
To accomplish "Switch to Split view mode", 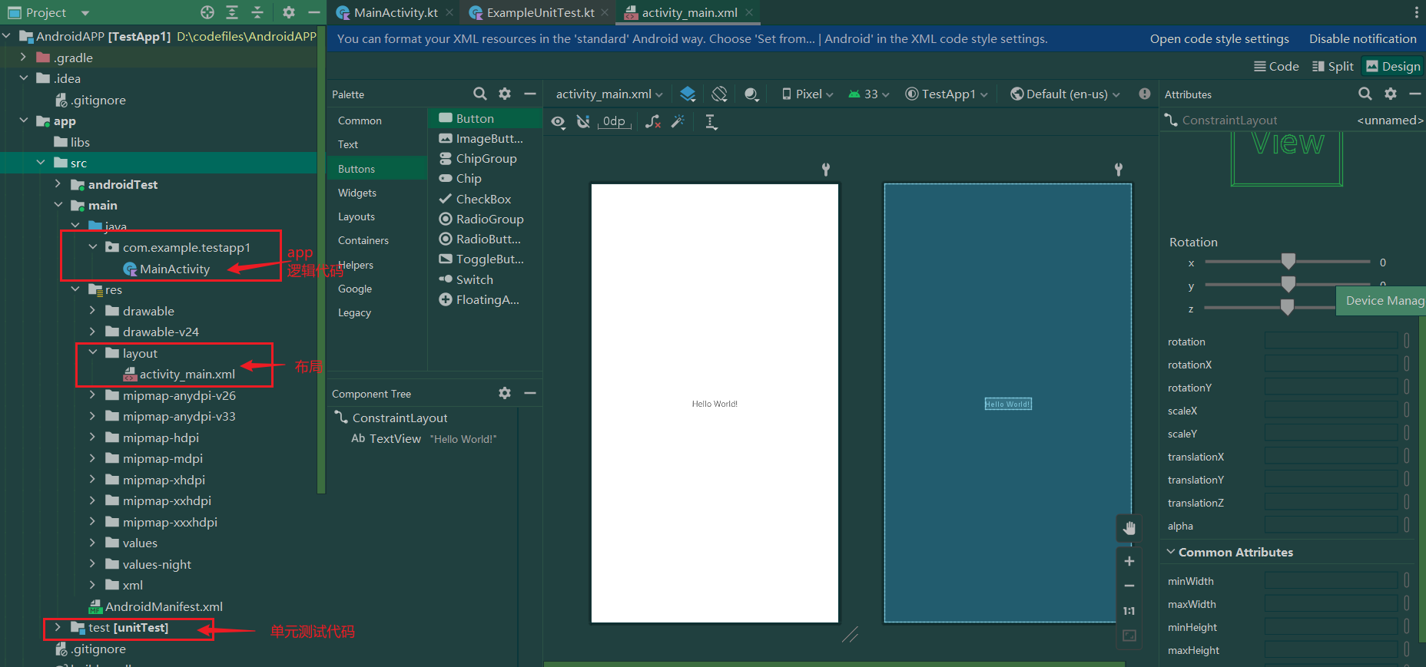I will coord(1333,66).
